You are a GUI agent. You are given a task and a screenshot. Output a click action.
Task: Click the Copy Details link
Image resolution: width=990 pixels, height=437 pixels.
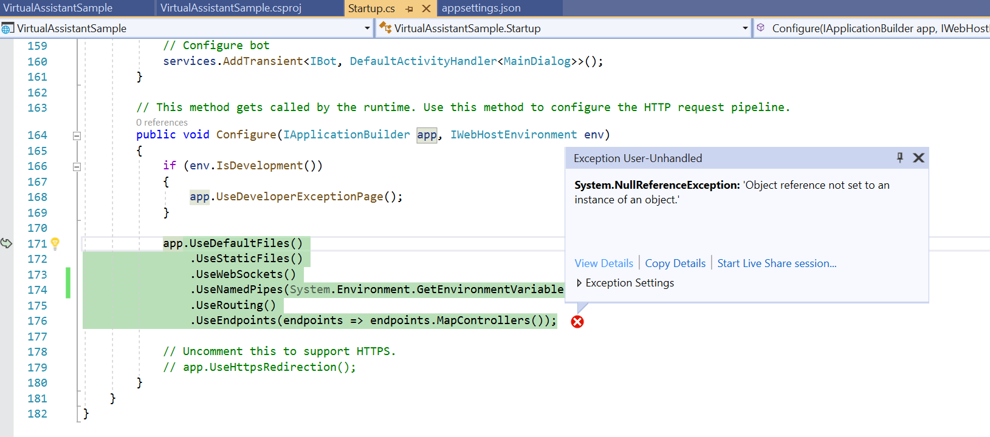(x=675, y=263)
